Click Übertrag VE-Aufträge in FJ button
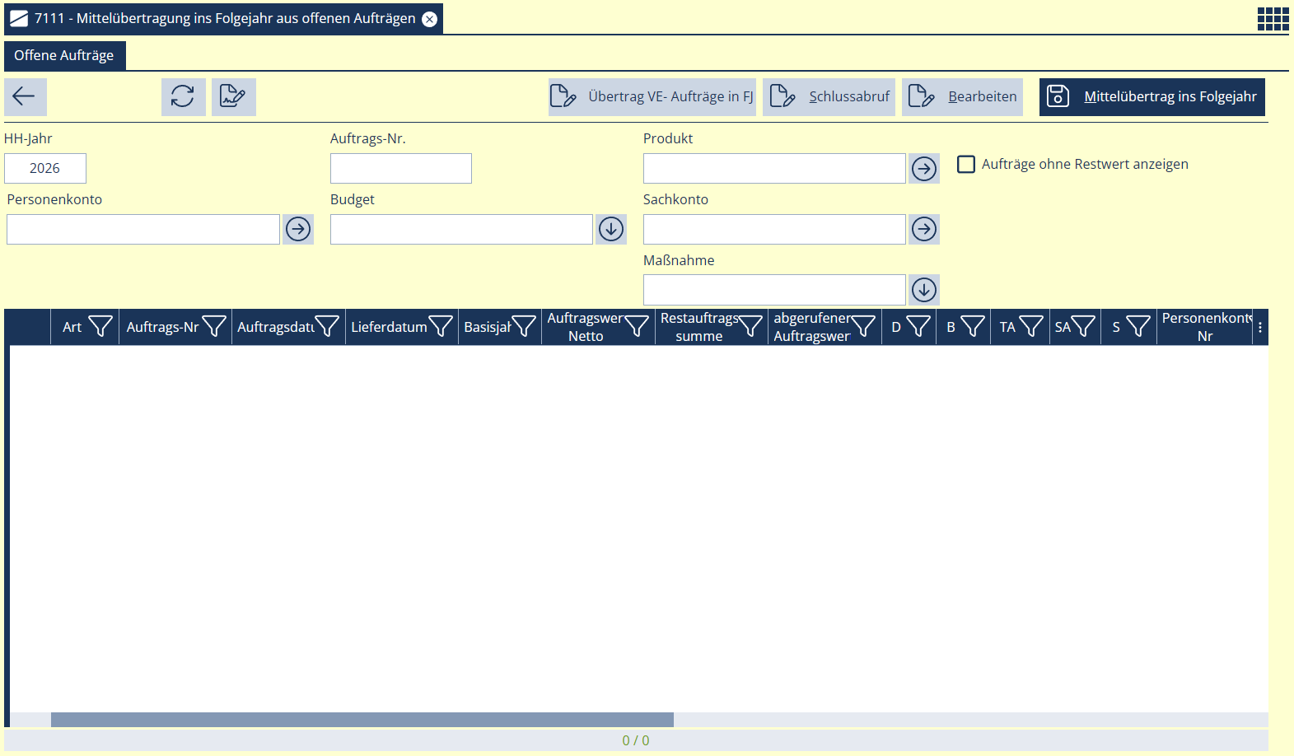1294x756 pixels. tap(652, 96)
